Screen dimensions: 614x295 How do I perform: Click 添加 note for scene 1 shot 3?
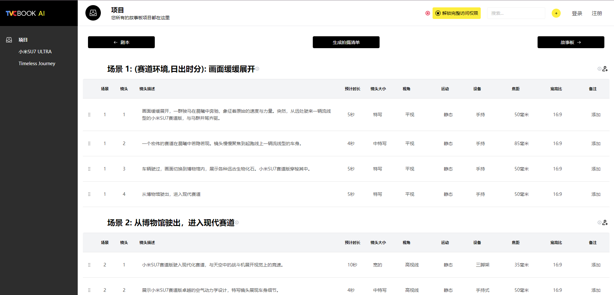click(596, 169)
